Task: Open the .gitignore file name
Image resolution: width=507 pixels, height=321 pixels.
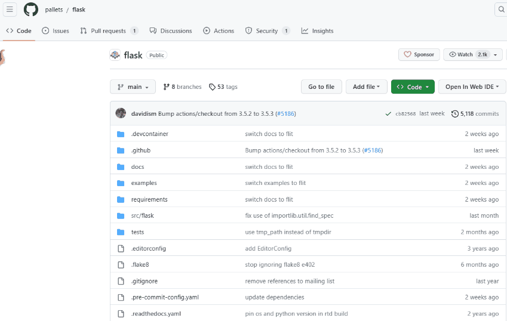Action: point(145,281)
